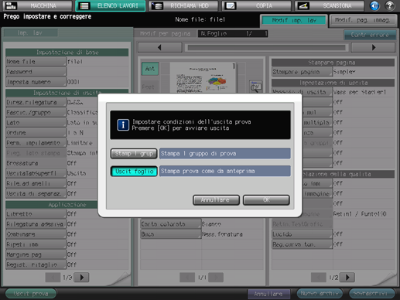This screenshot has height=300, width=400.
Task: Select Post back side button
Action: pos(149,87)
